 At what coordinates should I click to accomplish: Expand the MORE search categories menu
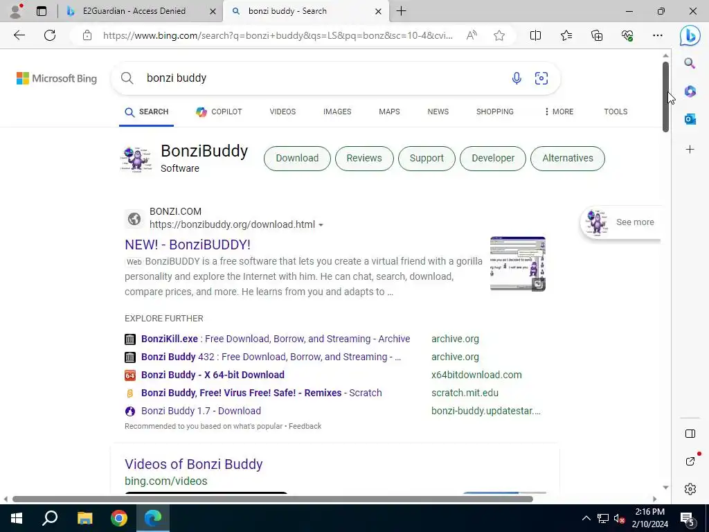[x=559, y=112]
